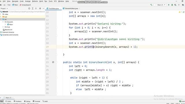Image resolution: width=185 pixels, height=104 pixels.
Task: Open Project panel settings gear
Action: [40, 8]
